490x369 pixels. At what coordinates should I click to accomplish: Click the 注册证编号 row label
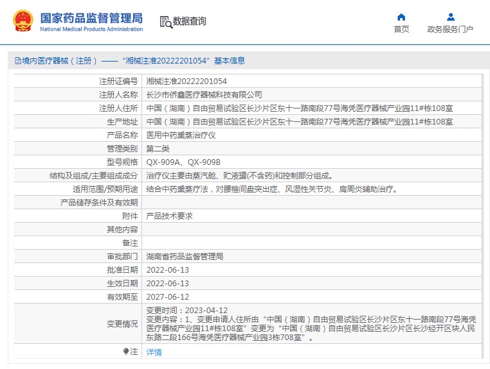click(x=118, y=82)
